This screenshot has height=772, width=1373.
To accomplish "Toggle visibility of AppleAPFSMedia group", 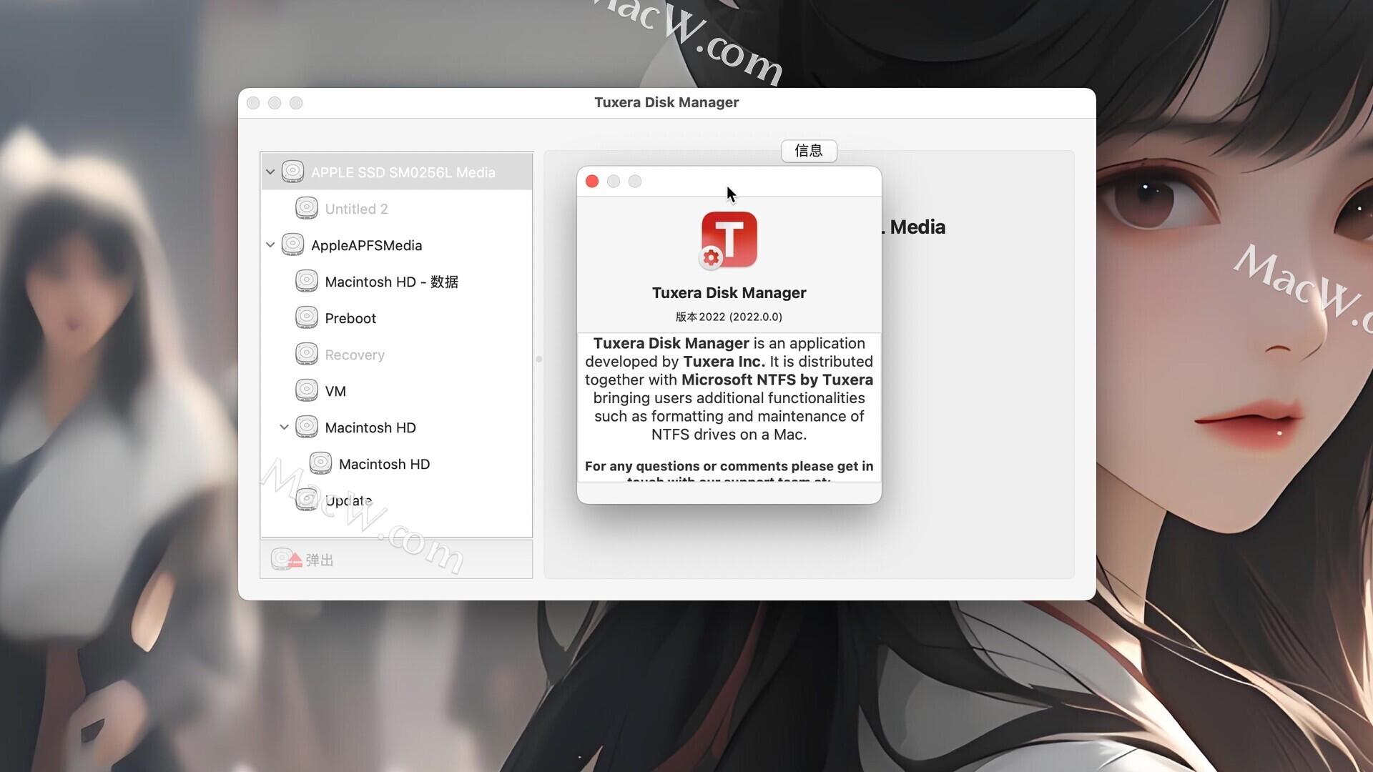I will (x=269, y=245).
